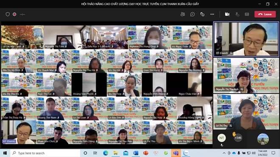Switch to Microsoft Teams taskbar icon
Screen dimensions: 280x157
coord(176,153)
